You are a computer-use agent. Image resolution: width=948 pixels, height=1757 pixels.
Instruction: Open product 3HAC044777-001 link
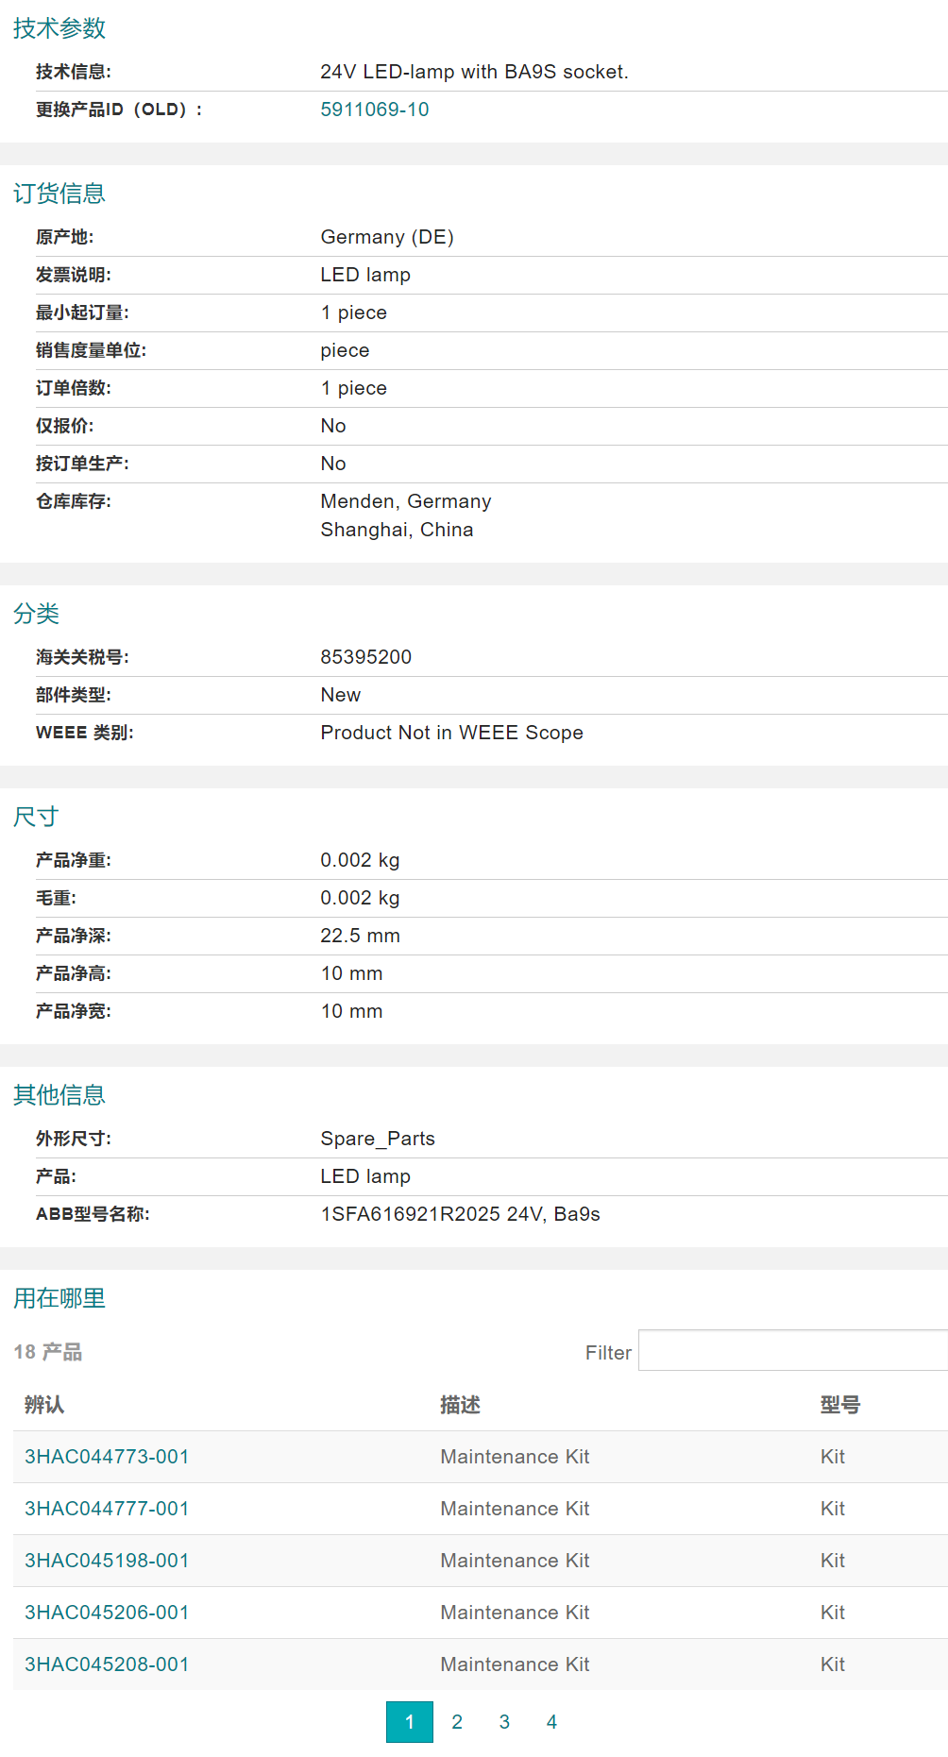107,1509
